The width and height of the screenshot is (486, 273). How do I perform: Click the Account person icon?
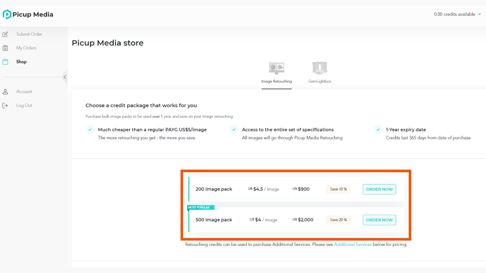click(5, 92)
